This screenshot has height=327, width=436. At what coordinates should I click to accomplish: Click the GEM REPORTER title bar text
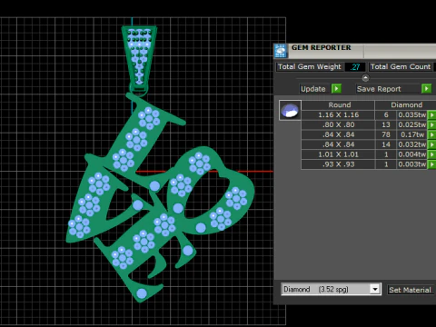point(322,48)
